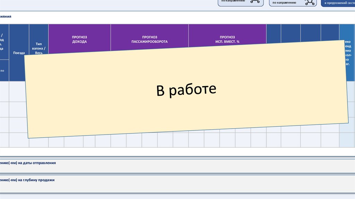This screenshot has height=199, width=355.
Task: Click the blue 'и предложений системы' button
Action: pos(338,3)
